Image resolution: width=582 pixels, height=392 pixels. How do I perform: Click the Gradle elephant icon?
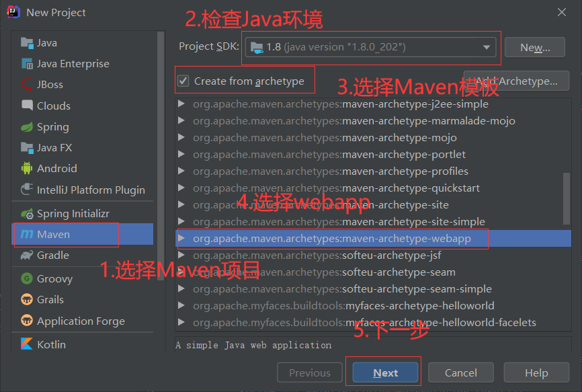coord(27,256)
